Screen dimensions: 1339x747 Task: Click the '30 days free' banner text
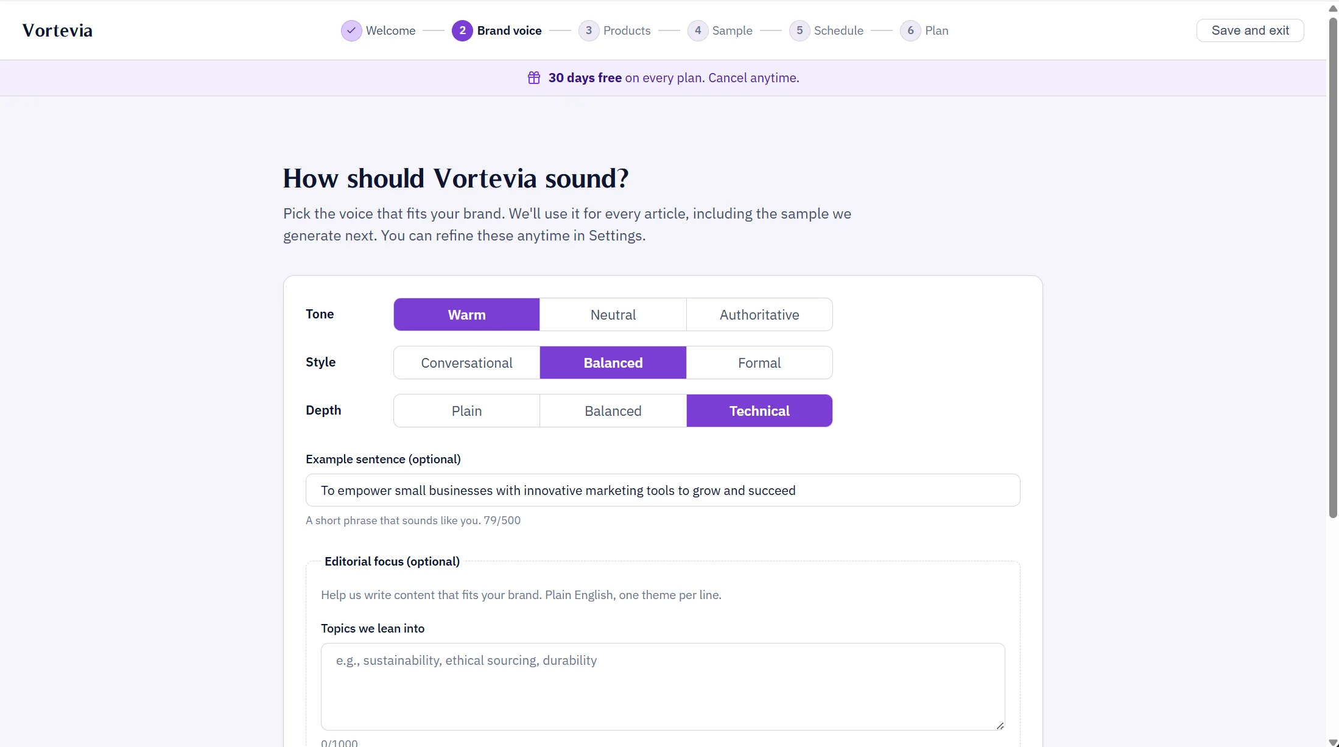click(585, 78)
